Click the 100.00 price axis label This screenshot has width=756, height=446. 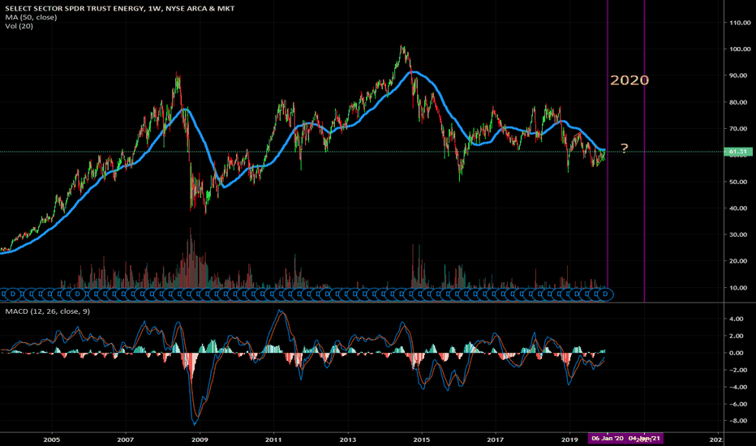[x=740, y=49]
